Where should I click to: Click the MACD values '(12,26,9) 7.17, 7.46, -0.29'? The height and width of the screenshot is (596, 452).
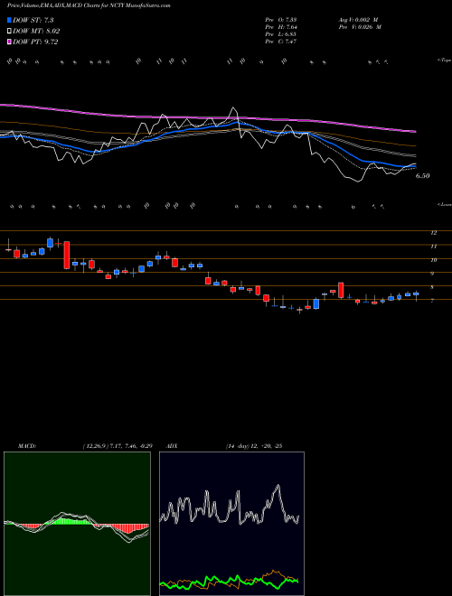(x=117, y=446)
